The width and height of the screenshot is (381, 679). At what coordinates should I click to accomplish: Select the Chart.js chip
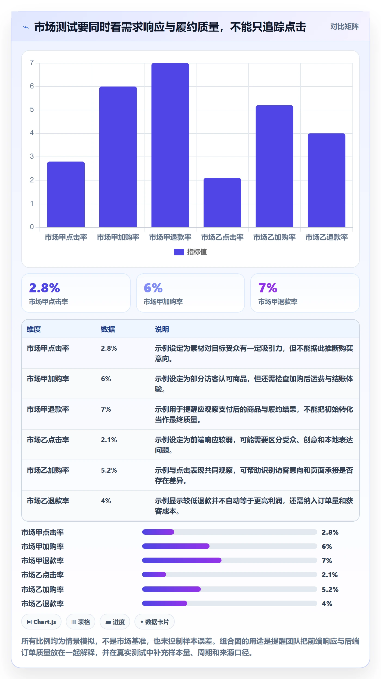[x=41, y=622]
